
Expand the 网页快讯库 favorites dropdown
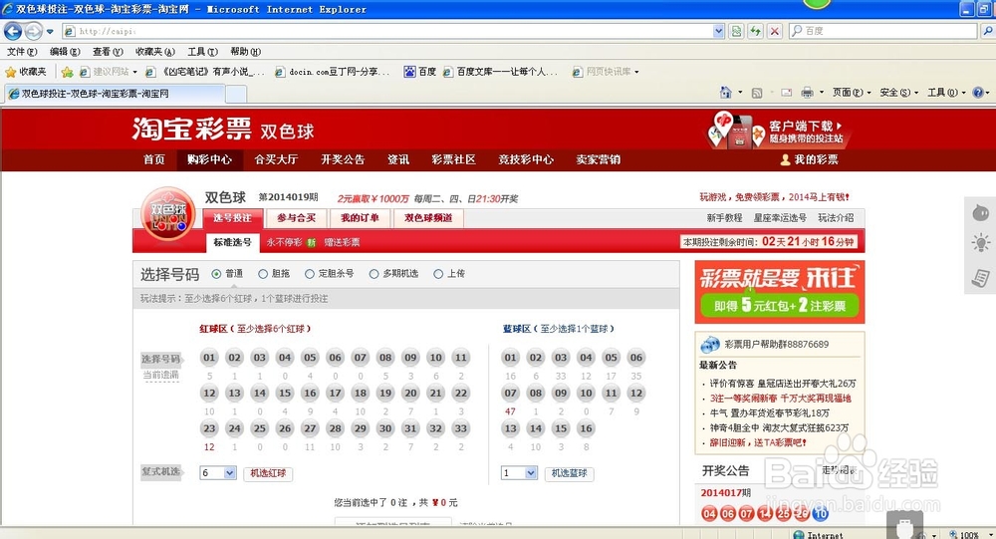(636, 72)
